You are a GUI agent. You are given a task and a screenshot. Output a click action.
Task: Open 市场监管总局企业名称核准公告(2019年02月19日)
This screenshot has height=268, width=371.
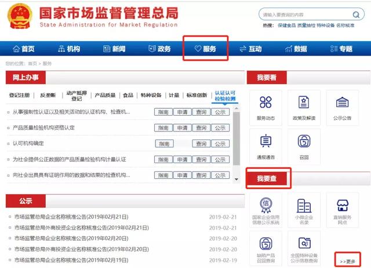(x=71, y=260)
